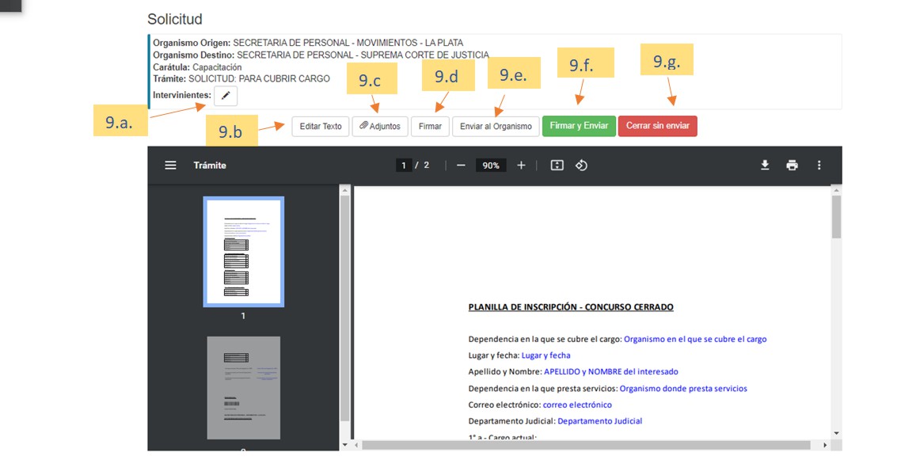Open the PDF viewer more actions menu
The width and height of the screenshot is (916, 464).
819,165
